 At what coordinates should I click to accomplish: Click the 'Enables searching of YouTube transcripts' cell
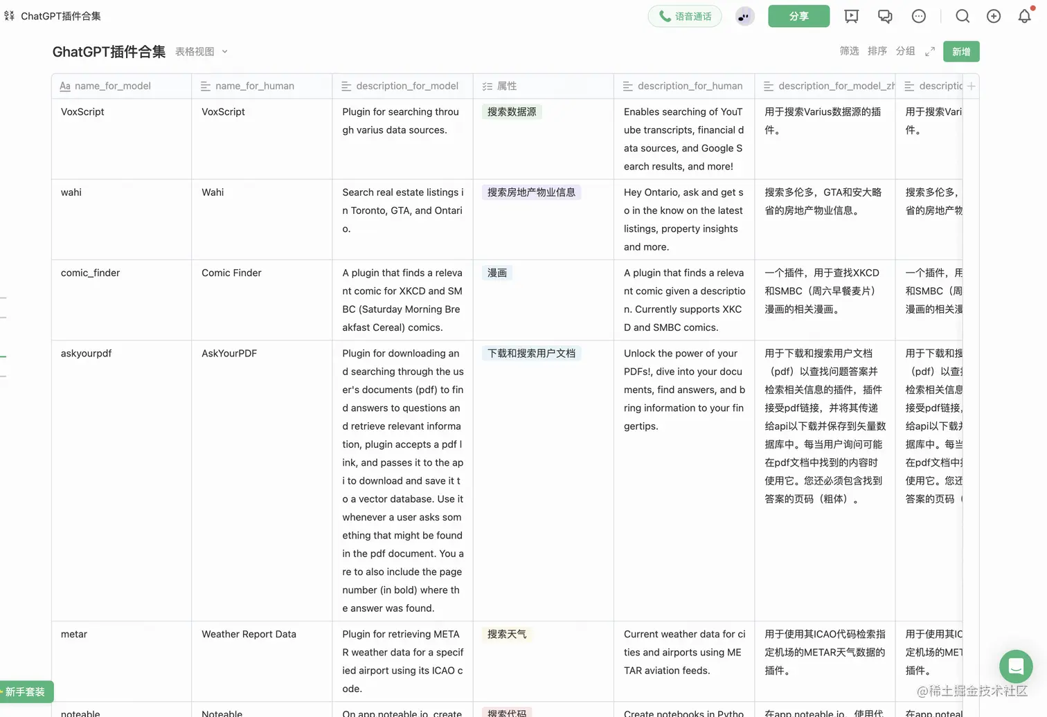[x=684, y=139]
